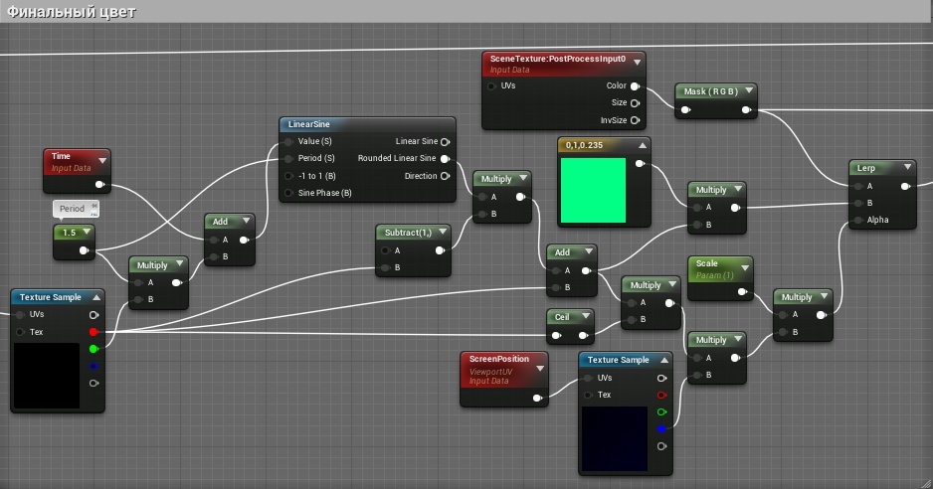Select red output pin of black-preview Texture Sample
The height and width of the screenshot is (489, 933).
pyautogui.click(x=93, y=332)
